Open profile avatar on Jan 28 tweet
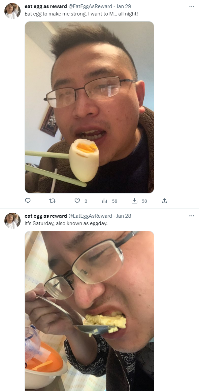199x391 pixels. coord(12,221)
